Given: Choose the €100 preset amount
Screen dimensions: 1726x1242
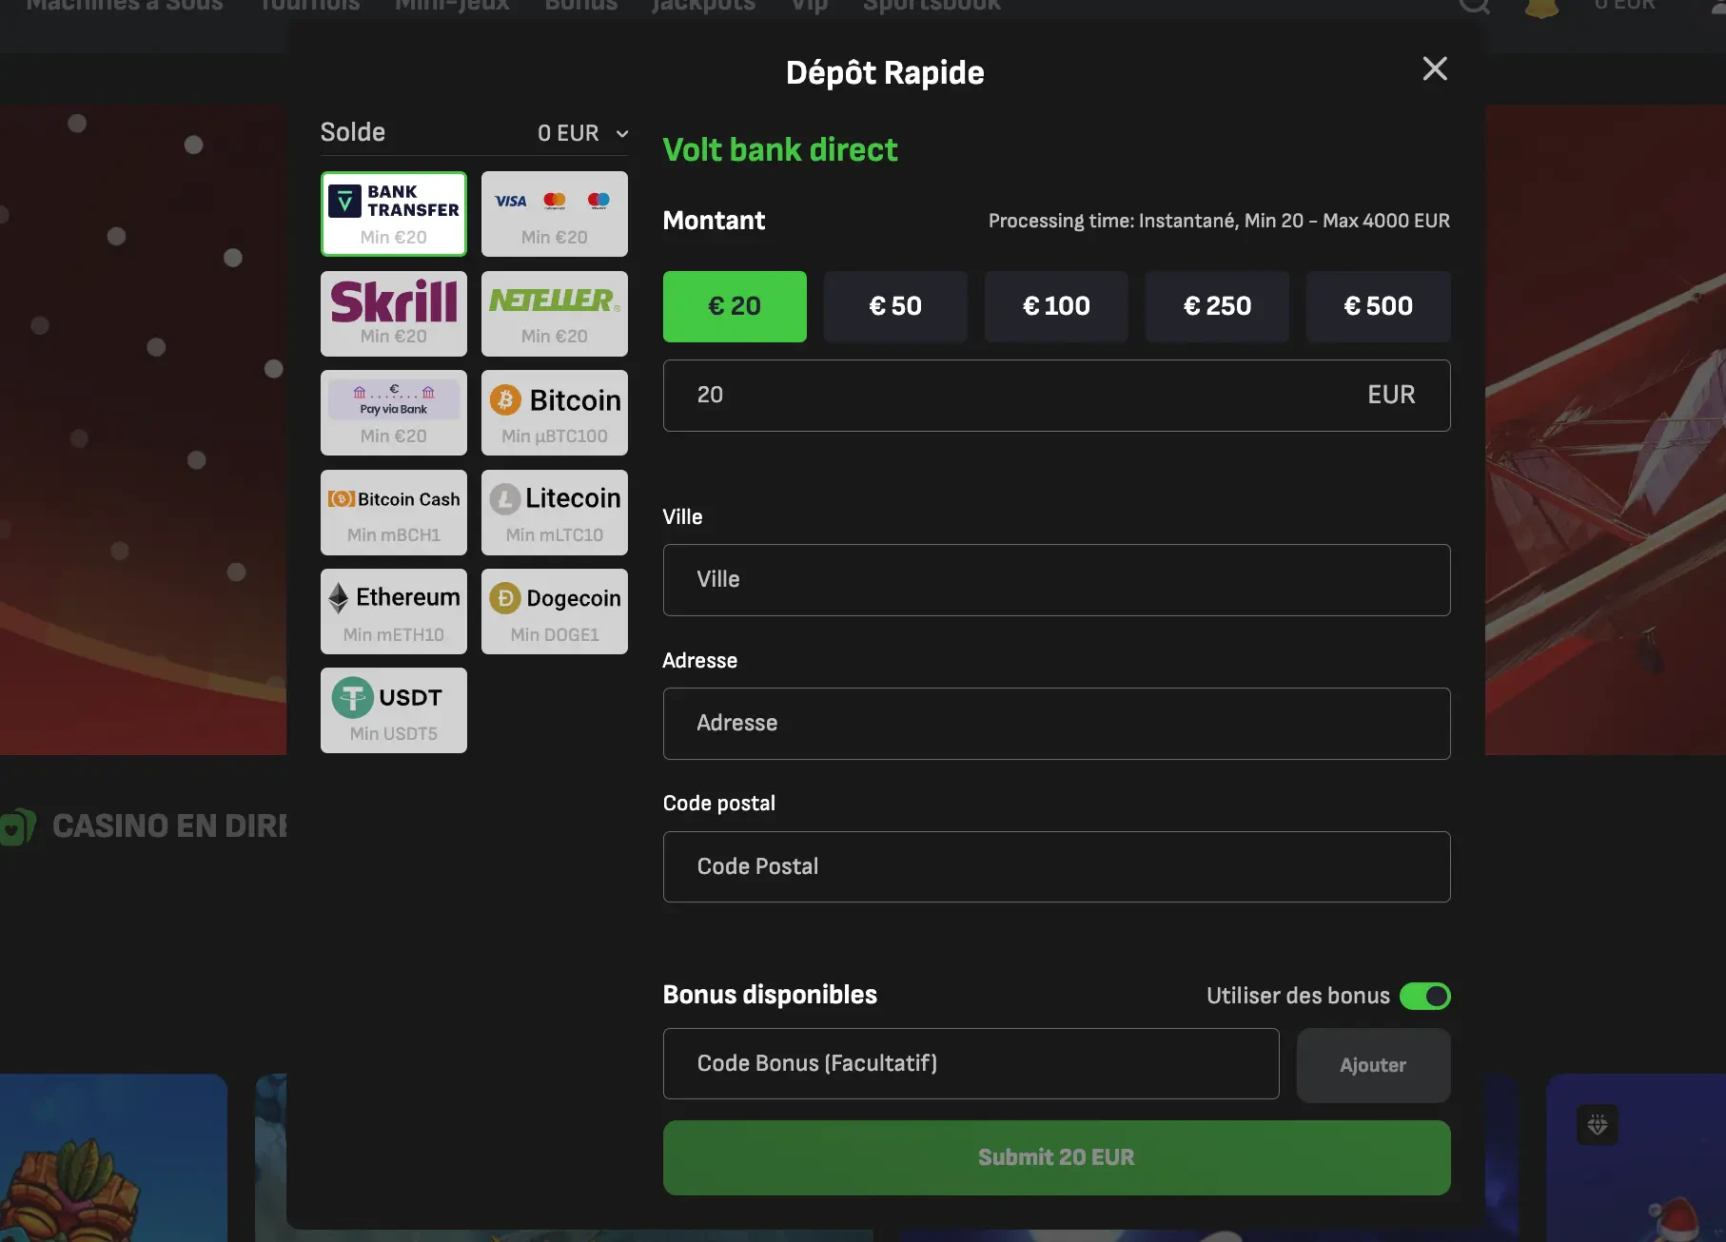Looking at the screenshot, I should click(x=1056, y=306).
